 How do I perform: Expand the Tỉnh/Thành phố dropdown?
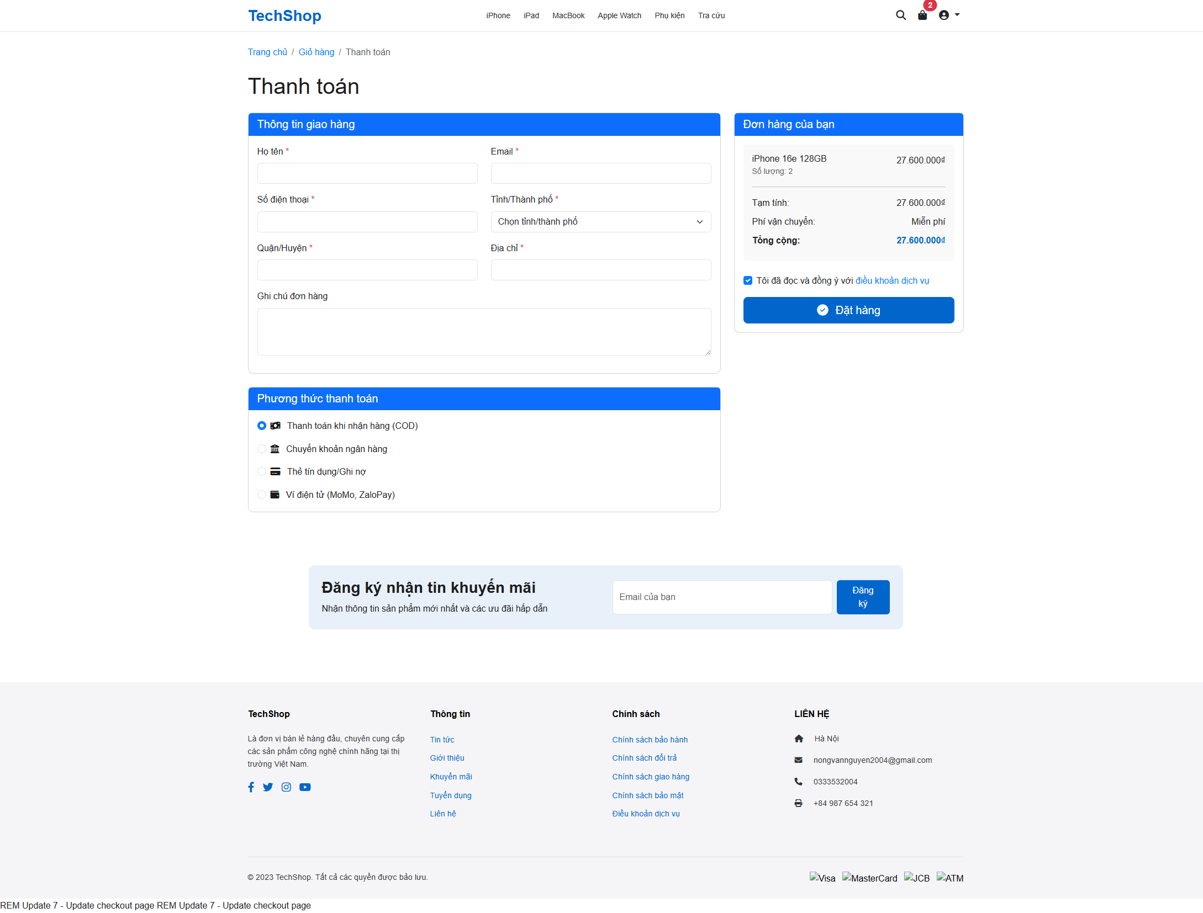point(600,222)
